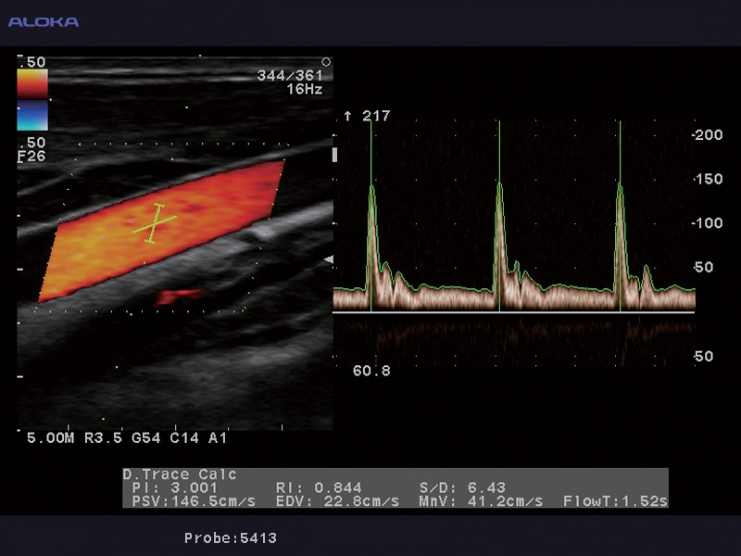
Task: Click the small circle above the frame counter
Action: click(x=325, y=62)
